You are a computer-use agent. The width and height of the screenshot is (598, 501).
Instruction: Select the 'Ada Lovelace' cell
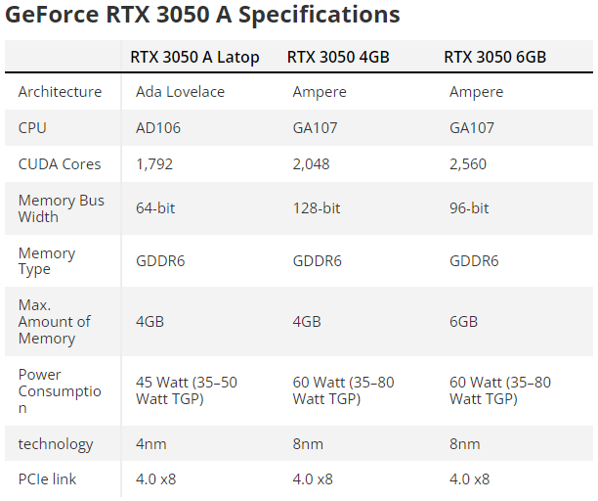coord(180,92)
